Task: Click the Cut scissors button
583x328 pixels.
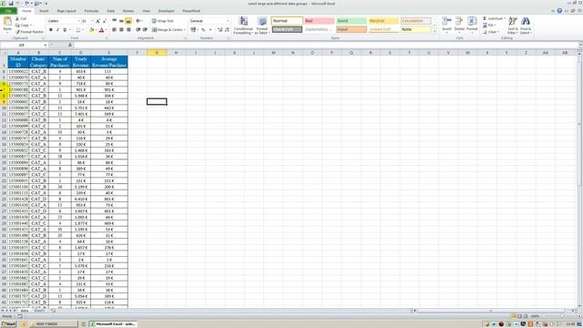Action: pos(21,18)
